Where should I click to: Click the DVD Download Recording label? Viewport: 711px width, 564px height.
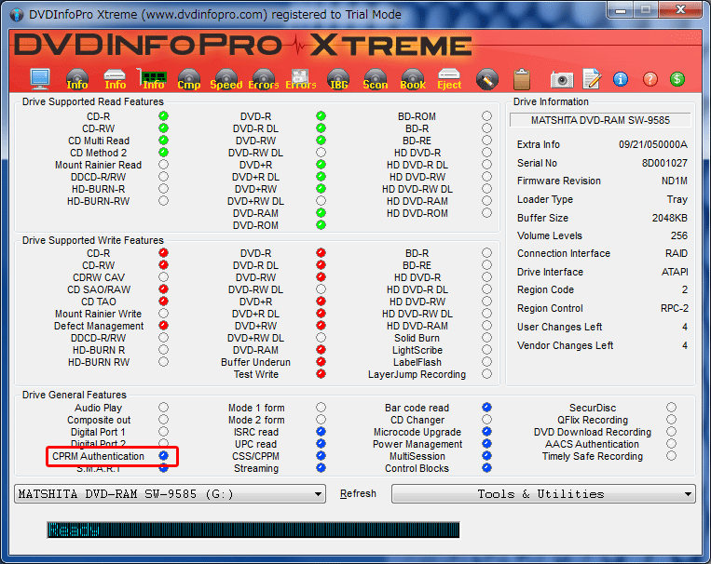coord(593,432)
